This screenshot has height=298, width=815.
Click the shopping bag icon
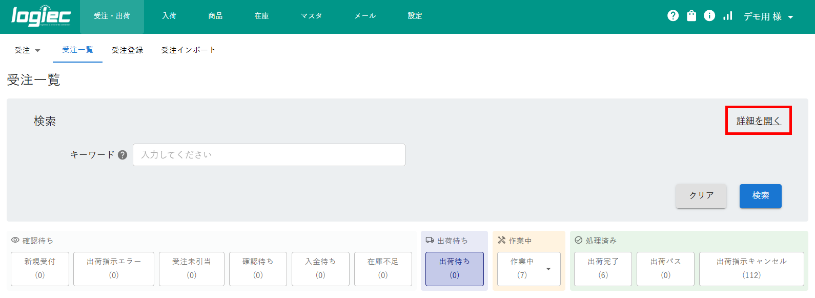(691, 16)
